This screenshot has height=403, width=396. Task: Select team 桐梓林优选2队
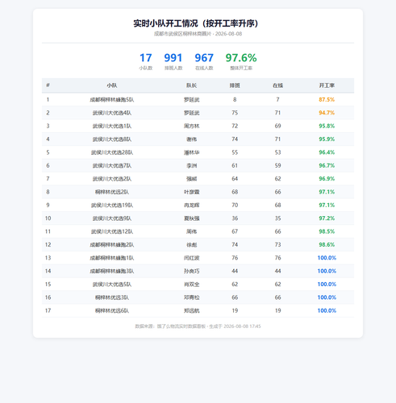[x=112, y=192]
